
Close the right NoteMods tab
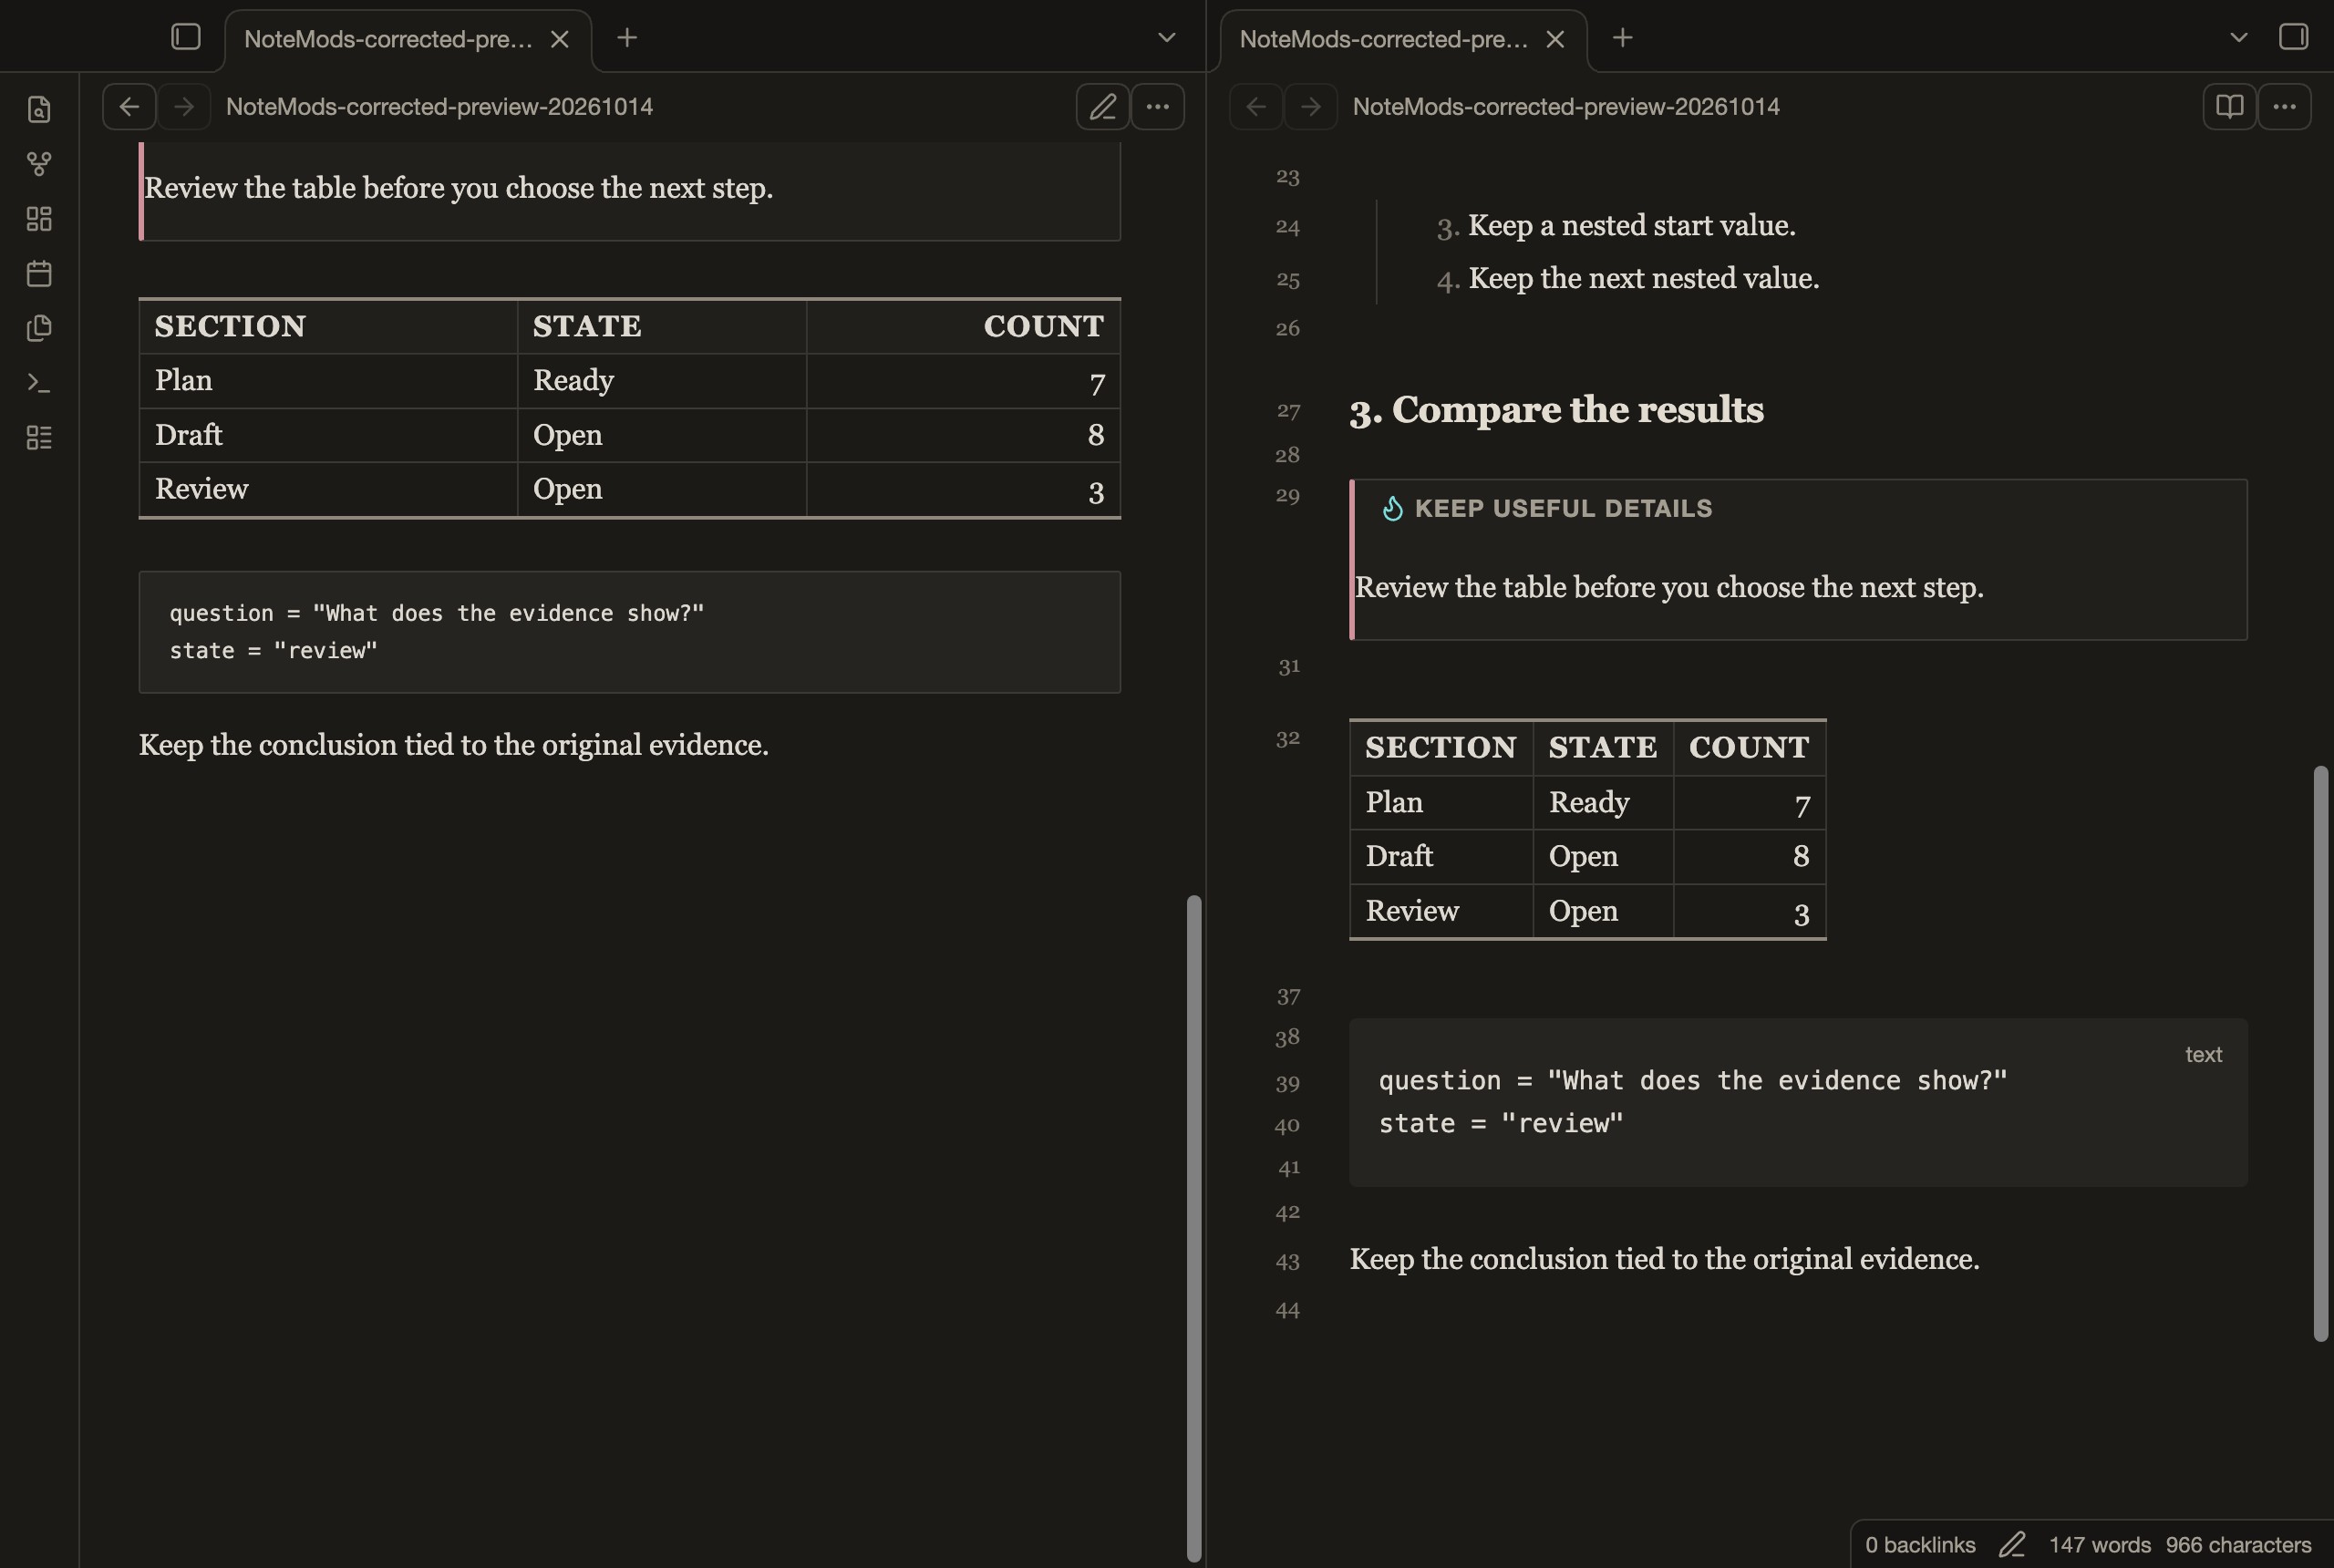[x=1555, y=39]
